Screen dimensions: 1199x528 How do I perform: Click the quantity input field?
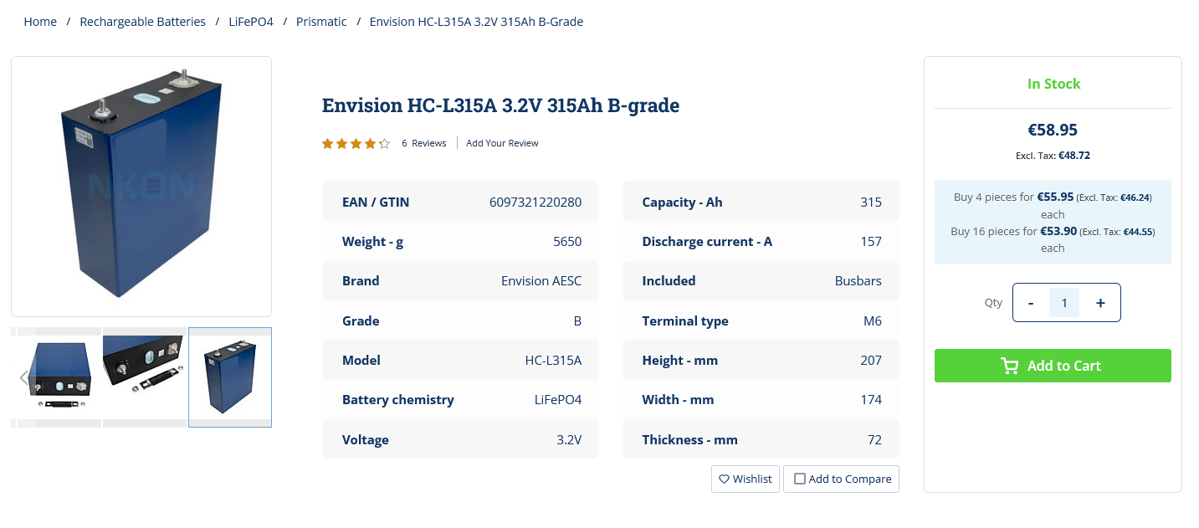coord(1064,303)
